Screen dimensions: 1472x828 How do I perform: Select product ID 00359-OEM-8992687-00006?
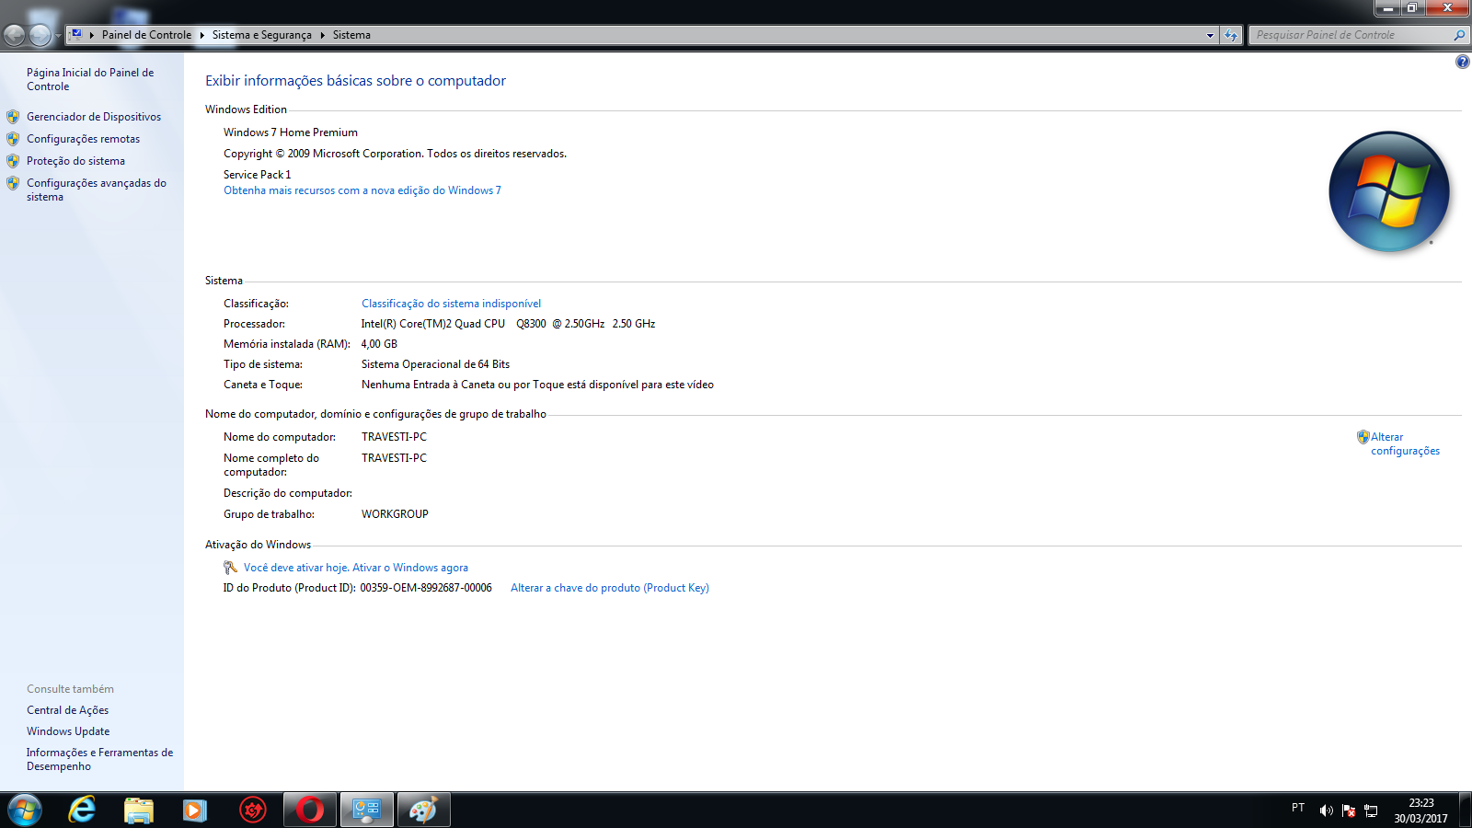click(426, 588)
